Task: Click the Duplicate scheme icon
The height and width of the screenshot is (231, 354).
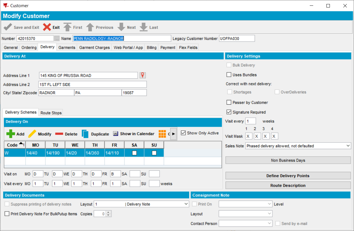Action: [85, 134]
